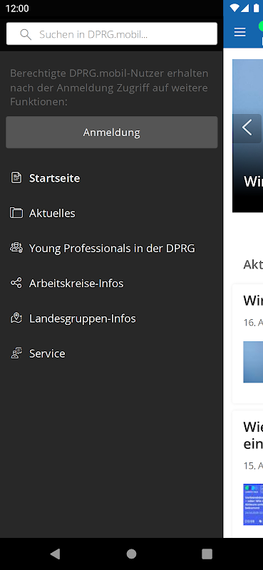The width and height of the screenshot is (263, 570).
Task: Close the drawer with the hamburger icon
Action: pyautogui.click(x=239, y=32)
